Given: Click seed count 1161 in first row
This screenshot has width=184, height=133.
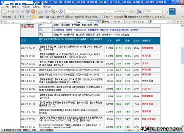Looking at the screenshot, I should [119, 48].
